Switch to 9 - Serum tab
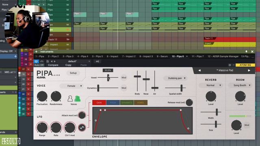The height and width of the screenshot is (146, 260). pos(162,56)
